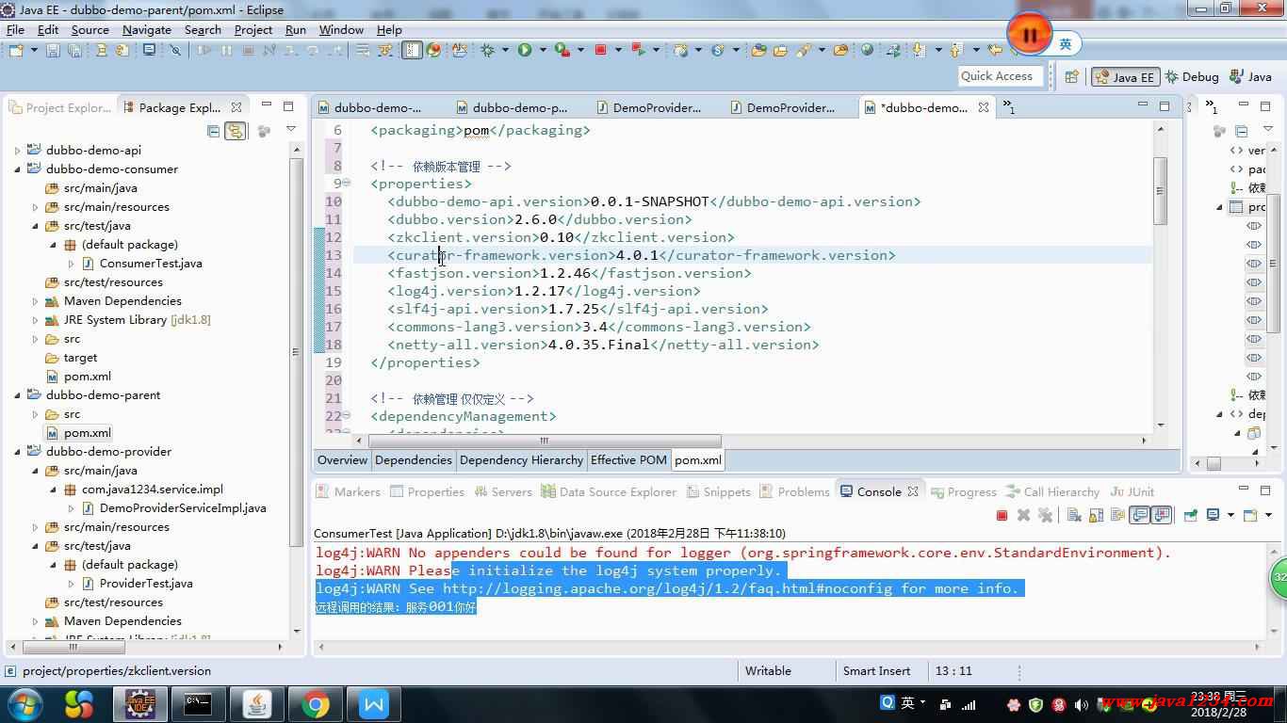Toggle the highlighted toolbar block selection button
Image resolution: width=1287 pixels, height=723 pixels.
pyautogui.click(x=412, y=50)
